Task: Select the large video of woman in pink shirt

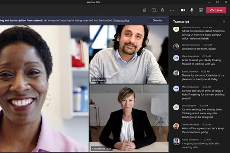Action: (x=44, y=89)
